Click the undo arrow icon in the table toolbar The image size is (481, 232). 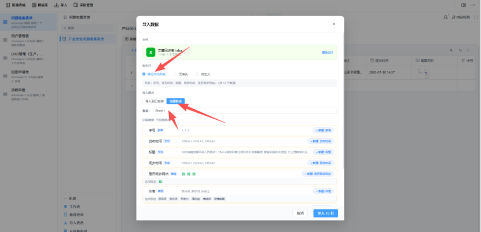[x=460, y=50]
